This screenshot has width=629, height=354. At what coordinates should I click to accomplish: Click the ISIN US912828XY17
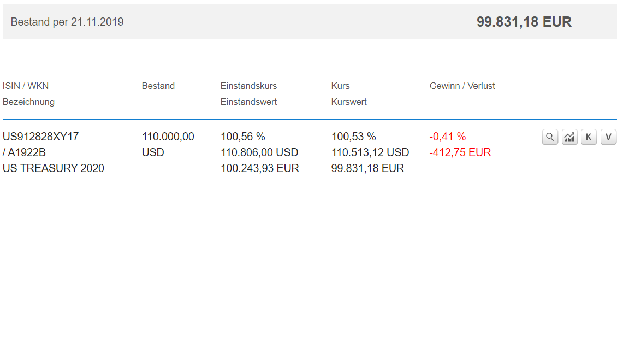(41, 137)
